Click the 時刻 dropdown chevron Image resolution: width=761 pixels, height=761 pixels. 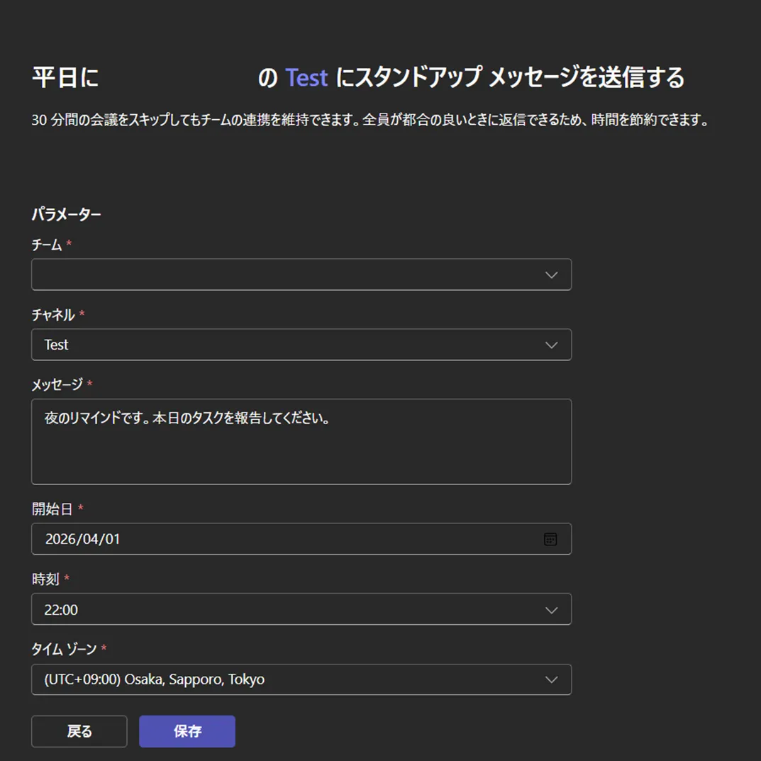(x=551, y=609)
